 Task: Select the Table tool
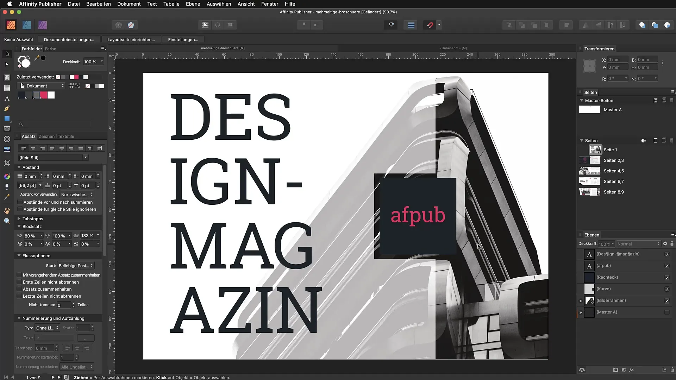7,88
